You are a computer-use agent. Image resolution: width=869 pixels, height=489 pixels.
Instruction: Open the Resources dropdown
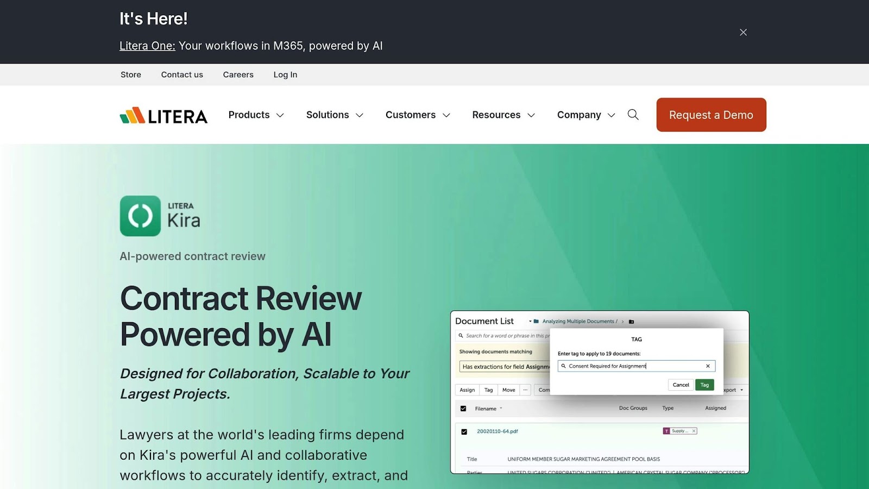503,115
